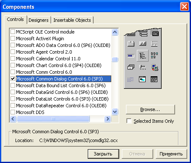This screenshot has height=163, width=191.
Task: Click the list's scroll down arrow
Action: [115, 111]
